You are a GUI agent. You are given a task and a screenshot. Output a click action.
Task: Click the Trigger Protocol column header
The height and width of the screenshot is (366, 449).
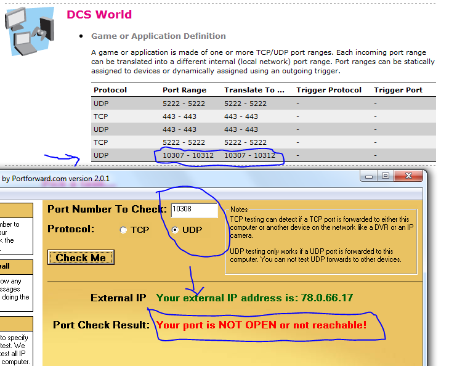pyautogui.click(x=329, y=90)
